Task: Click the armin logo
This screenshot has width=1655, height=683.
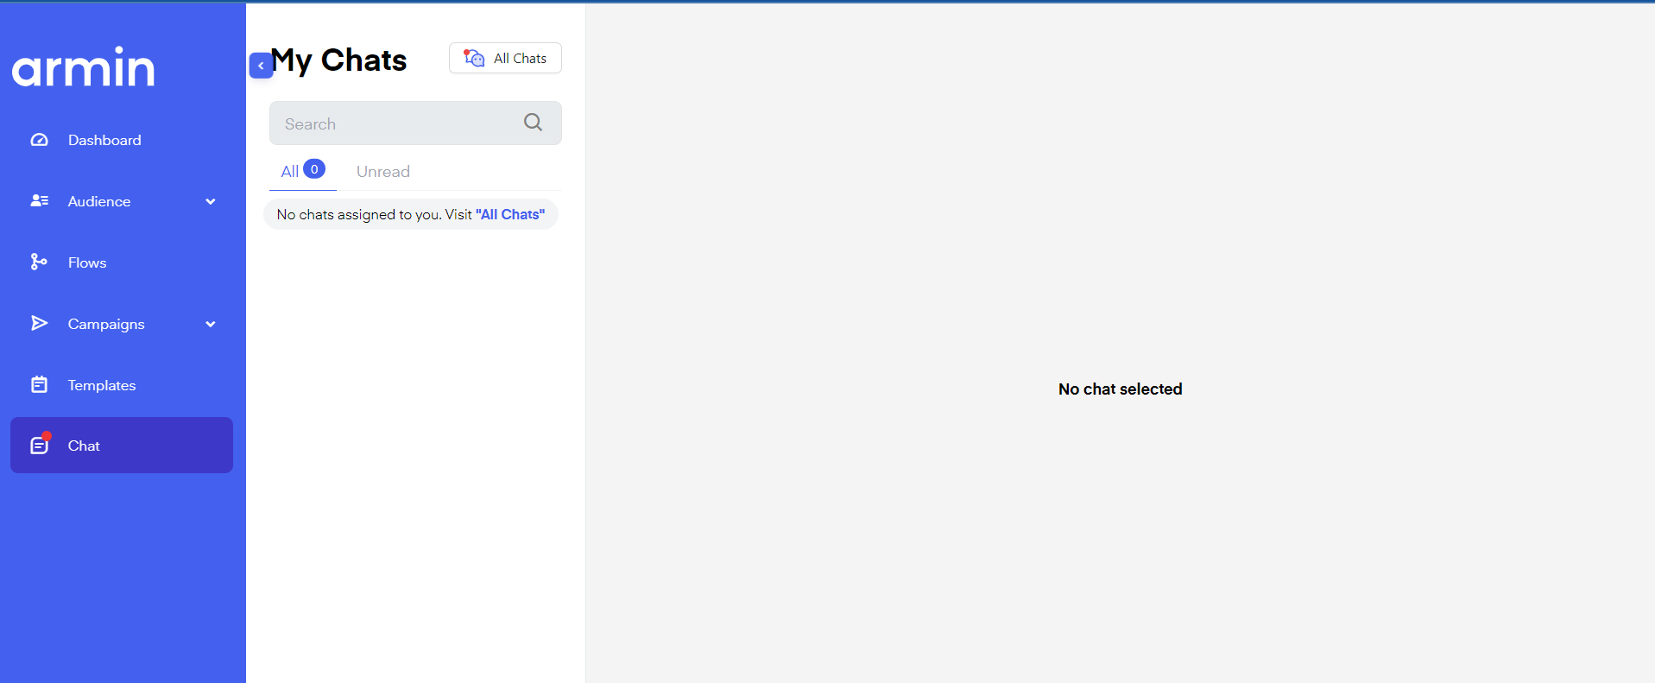Action: 83,67
